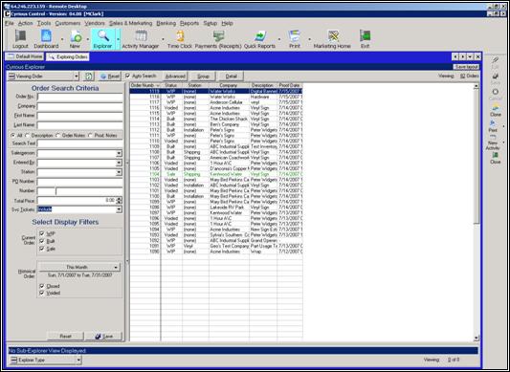The image size is (510, 372).
Task: Click the Logout toolbar icon
Action: pos(20,36)
